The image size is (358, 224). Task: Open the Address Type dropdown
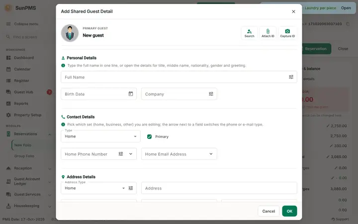[123, 188]
